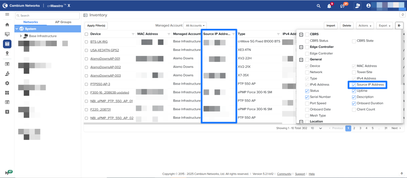
Task: Enable the Tower/Site column checkbox
Action: point(354,72)
